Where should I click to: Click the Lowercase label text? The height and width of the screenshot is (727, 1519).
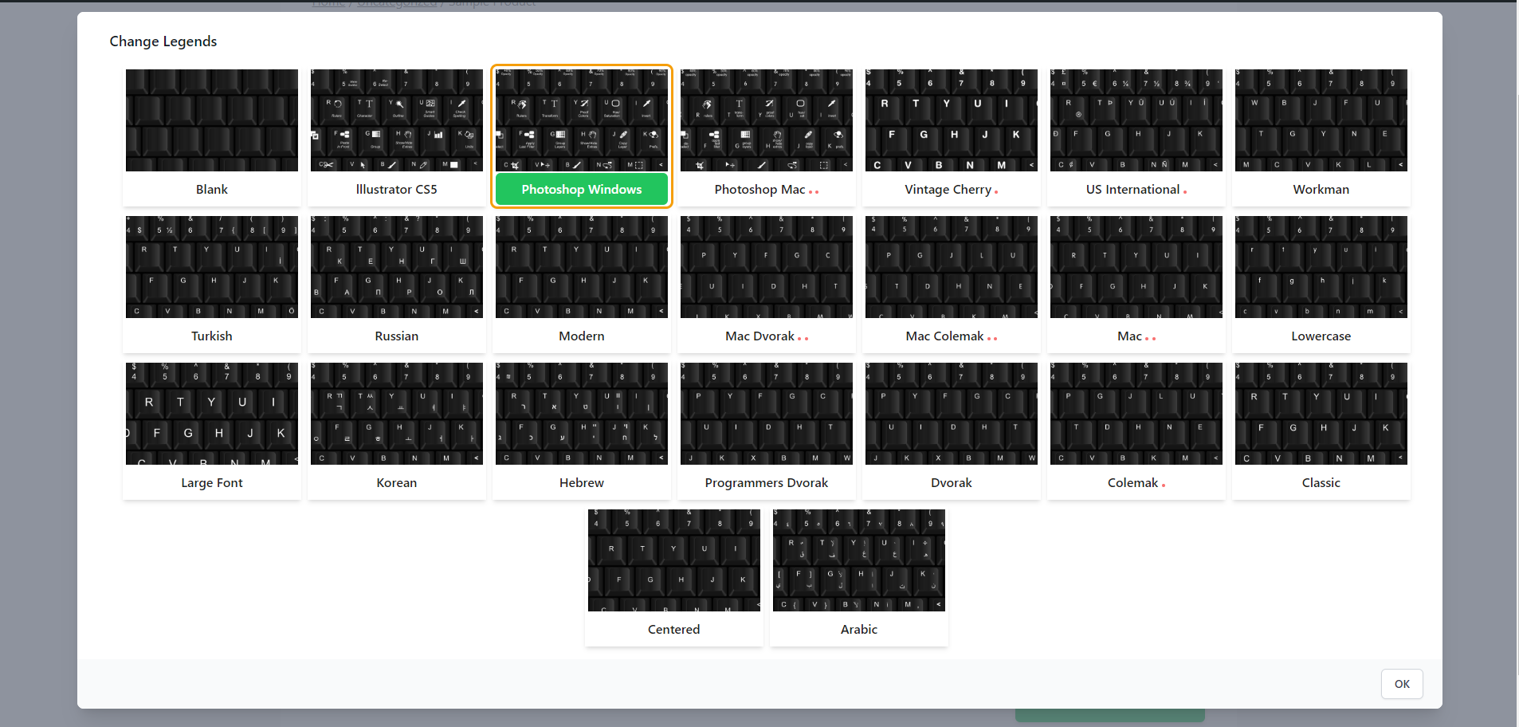(x=1321, y=336)
